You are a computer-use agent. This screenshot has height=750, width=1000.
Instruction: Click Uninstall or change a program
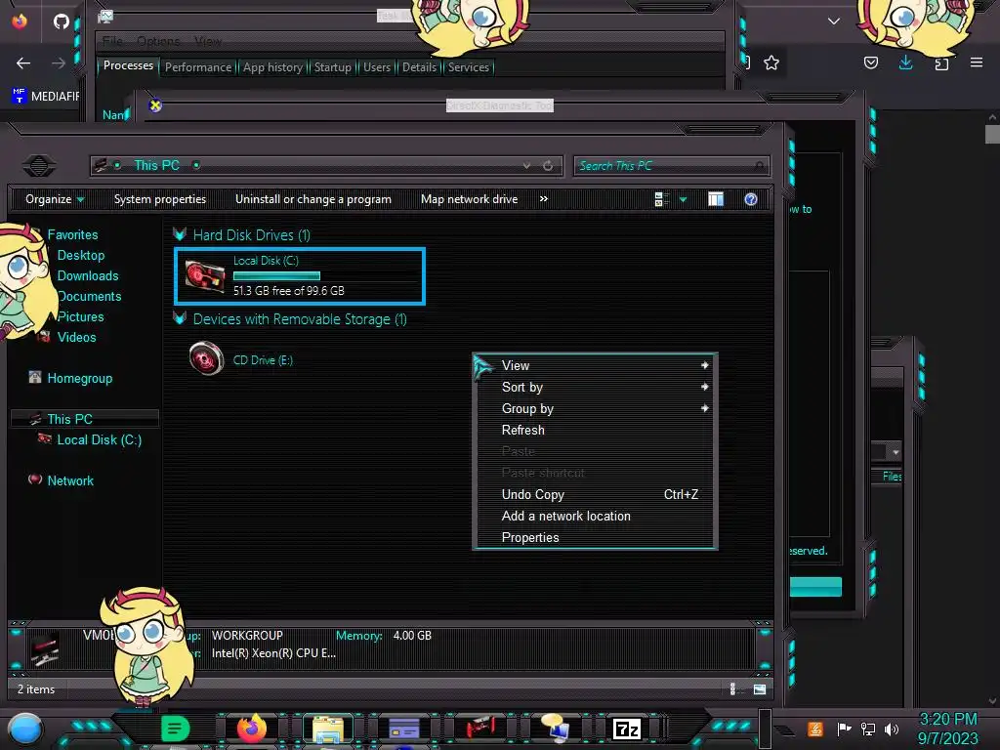pos(313,199)
